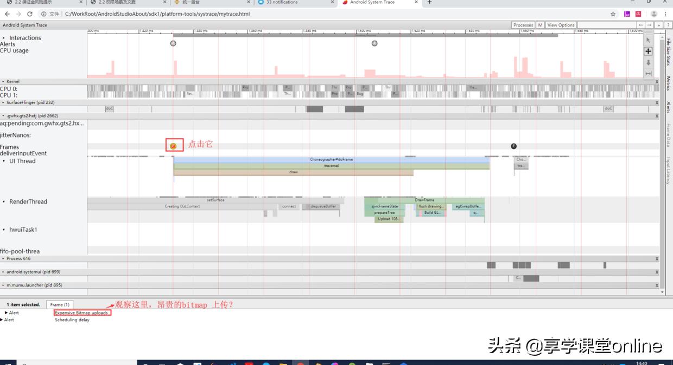
Task: Go to next search result arrow
Action: [x=650, y=25]
